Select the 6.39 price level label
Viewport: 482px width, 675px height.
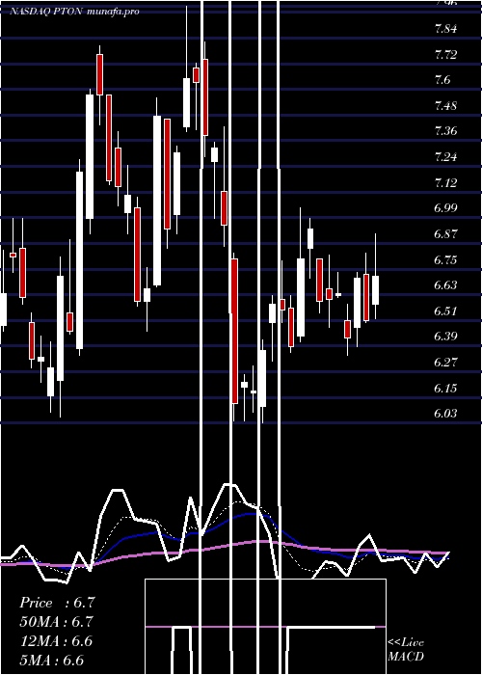coord(445,337)
